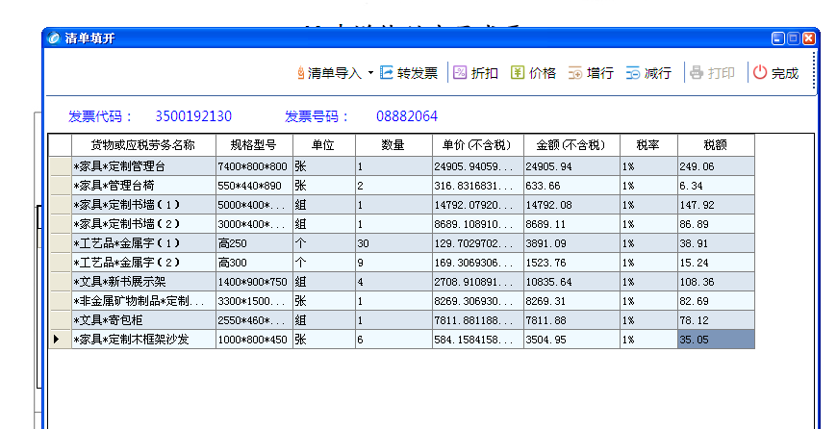Click the amount cell 10835.64
Image resolution: width=837 pixels, height=429 pixels.
tap(571, 282)
